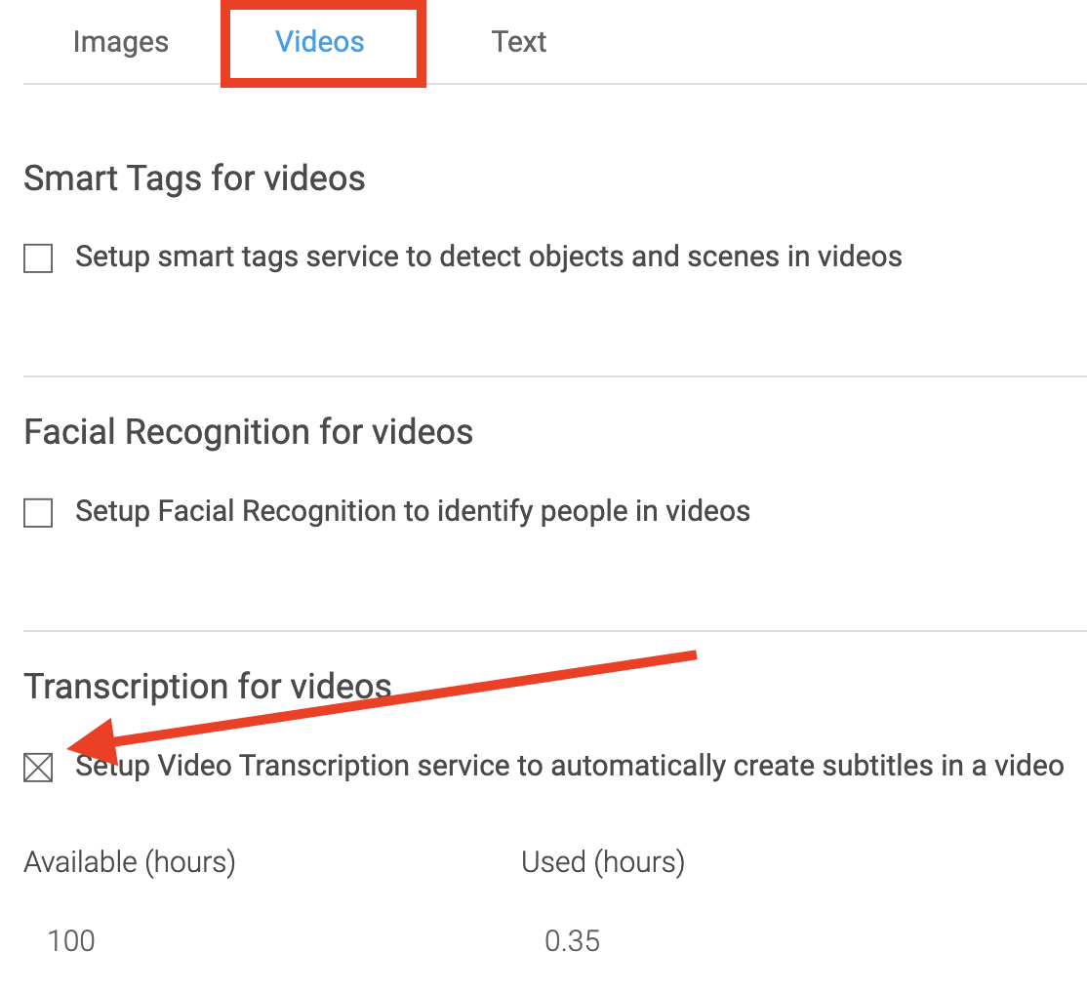The height and width of the screenshot is (991, 1087).
Task: Click the divider below the Smart Tags section
Action: point(554,377)
